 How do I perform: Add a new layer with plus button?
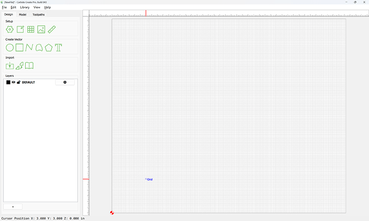(13, 207)
